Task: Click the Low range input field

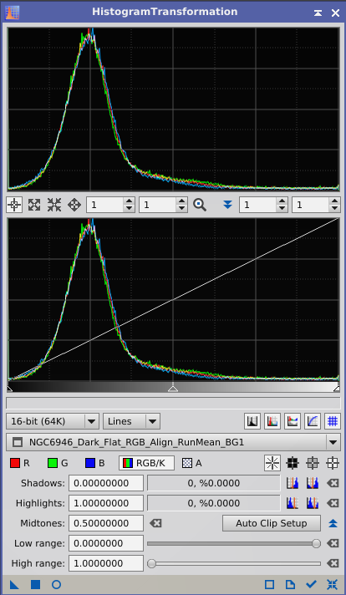Action: click(106, 543)
